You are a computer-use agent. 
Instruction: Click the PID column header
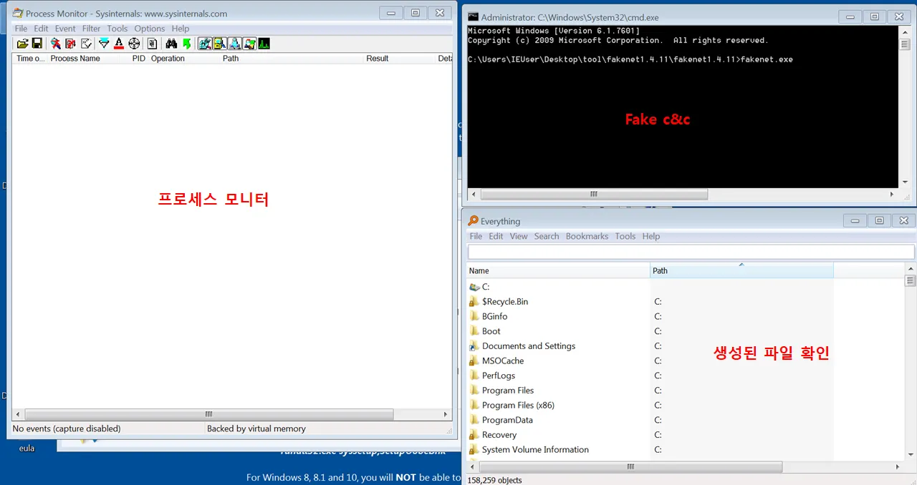tap(139, 59)
